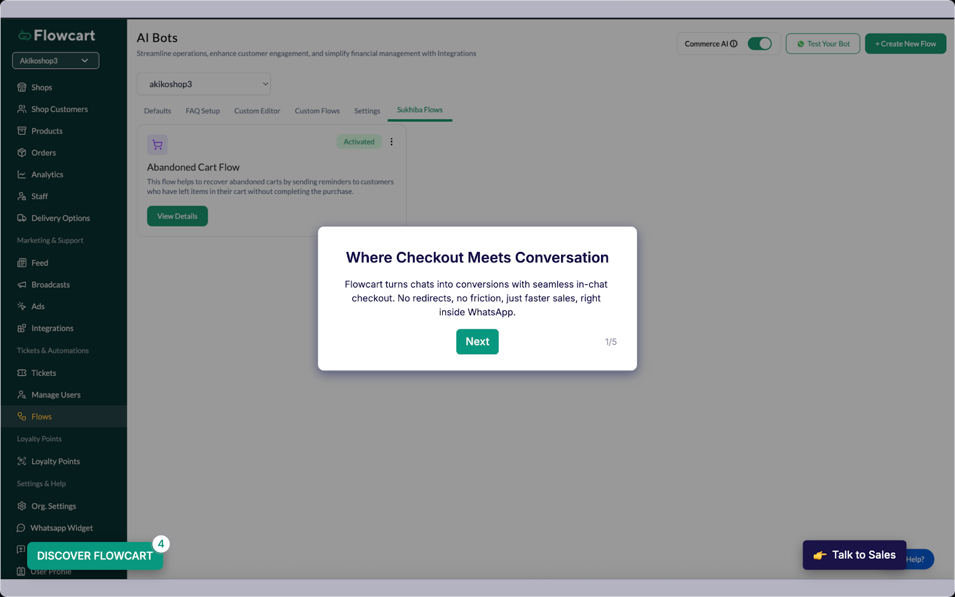Click the Abandoned Cart Flow cart icon
The width and height of the screenshot is (955, 597).
click(158, 144)
